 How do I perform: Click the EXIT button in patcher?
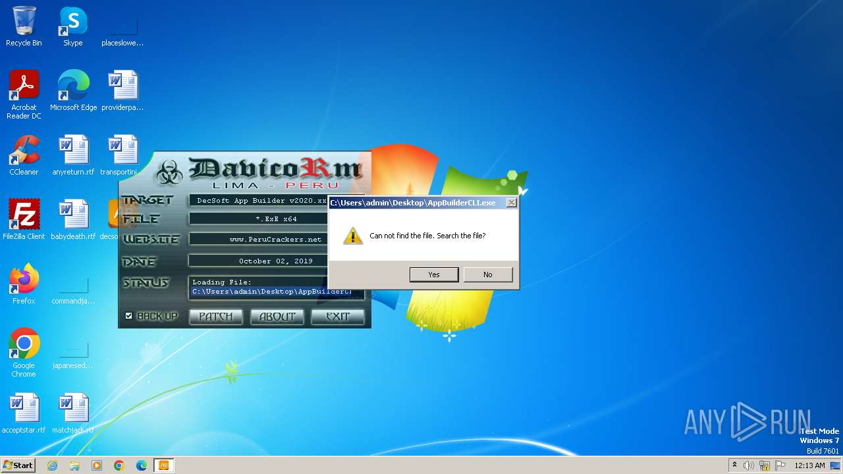coord(338,317)
